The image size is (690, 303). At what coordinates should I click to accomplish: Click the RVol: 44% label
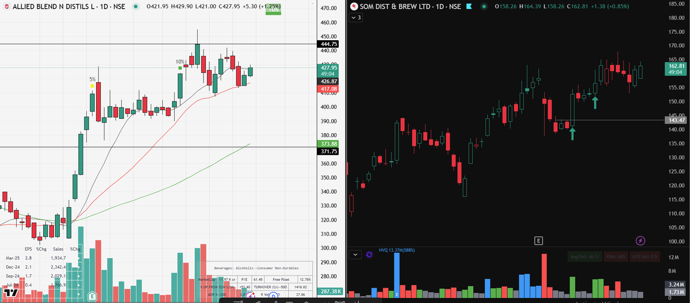pos(615,256)
